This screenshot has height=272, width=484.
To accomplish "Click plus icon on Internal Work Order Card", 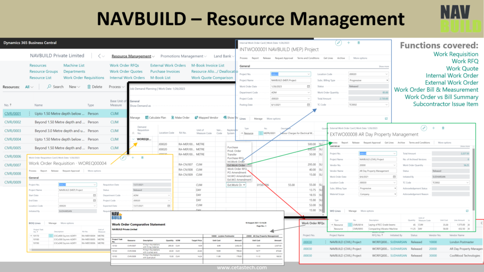I will pyautogui.click(x=349, y=42).
